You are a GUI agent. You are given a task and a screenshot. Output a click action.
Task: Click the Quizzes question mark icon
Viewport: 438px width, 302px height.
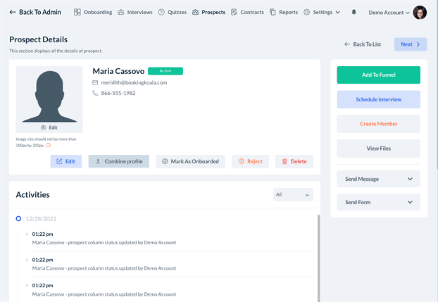pyautogui.click(x=161, y=12)
